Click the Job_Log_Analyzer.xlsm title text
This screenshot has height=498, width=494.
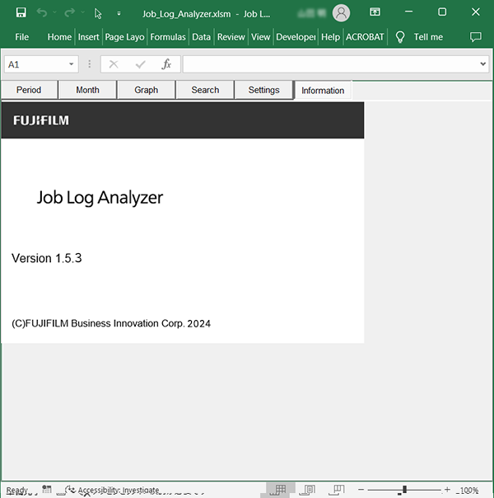pyautogui.click(x=186, y=14)
